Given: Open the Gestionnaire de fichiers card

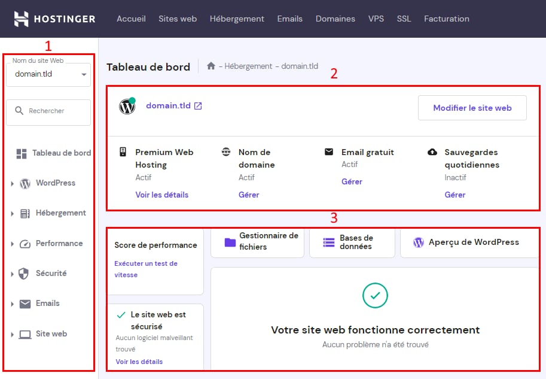Looking at the screenshot, I should click(258, 242).
